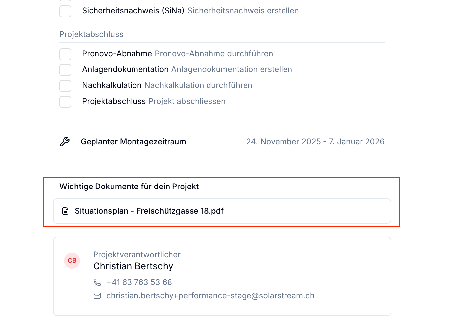Click the name Christian Bertschy
Image resolution: width=456 pixels, height=334 pixels.
[x=133, y=266]
